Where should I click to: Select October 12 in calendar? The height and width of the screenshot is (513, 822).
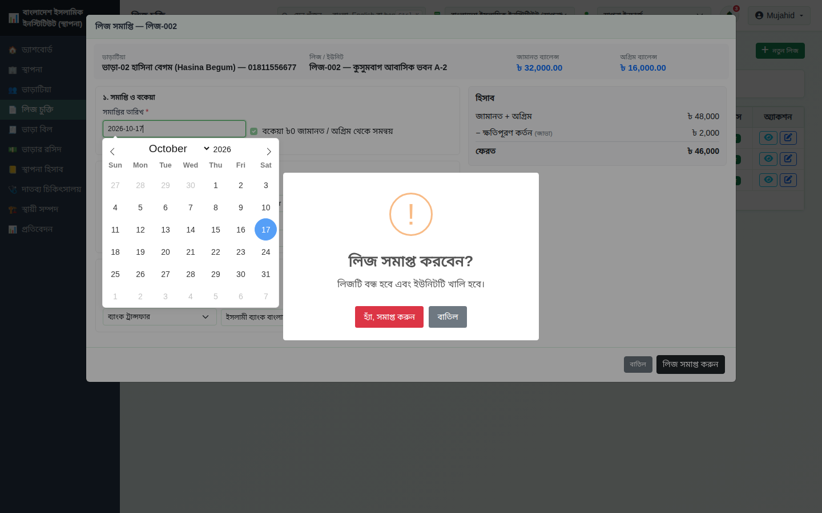point(140,230)
